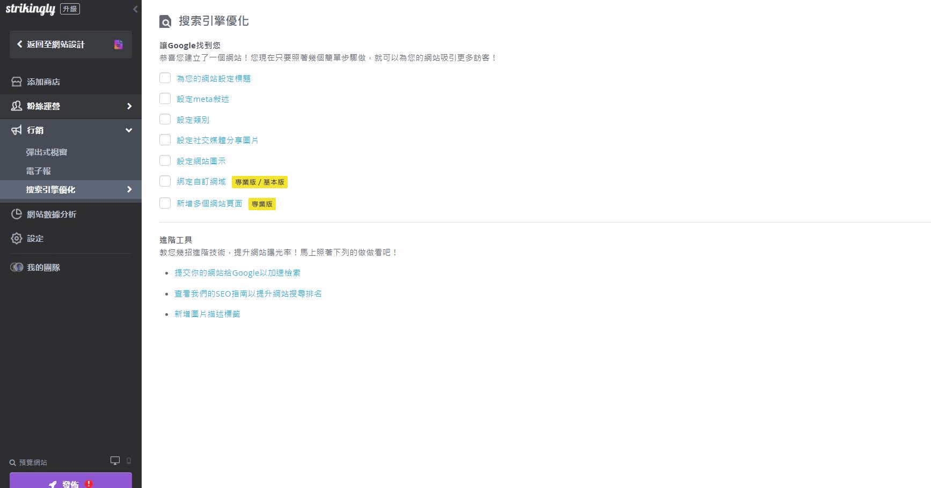Select the 粉絲運營 fans icon in sidebar
Viewport: 931px width, 488px height.
16,106
